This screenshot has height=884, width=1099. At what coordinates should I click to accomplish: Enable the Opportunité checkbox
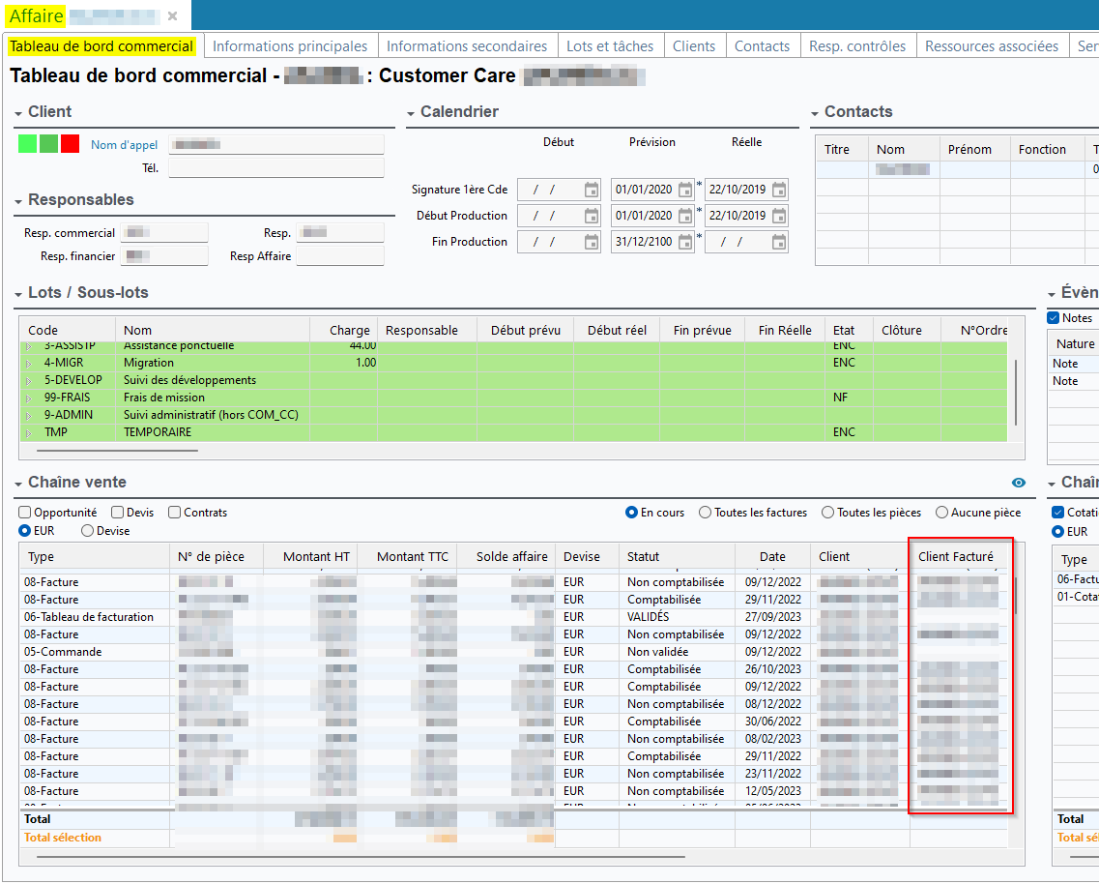click(25, 513)
